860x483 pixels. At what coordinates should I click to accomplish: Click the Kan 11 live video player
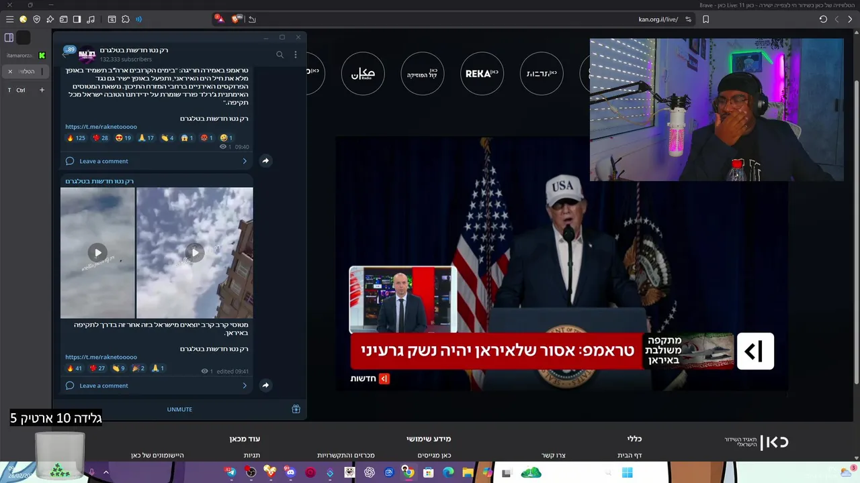(x=562, y=263)
